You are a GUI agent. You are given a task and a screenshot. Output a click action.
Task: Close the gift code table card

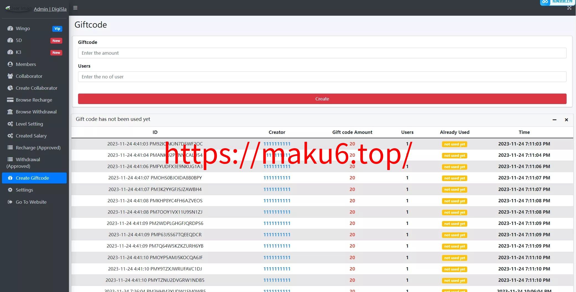[x=566, y=120]
